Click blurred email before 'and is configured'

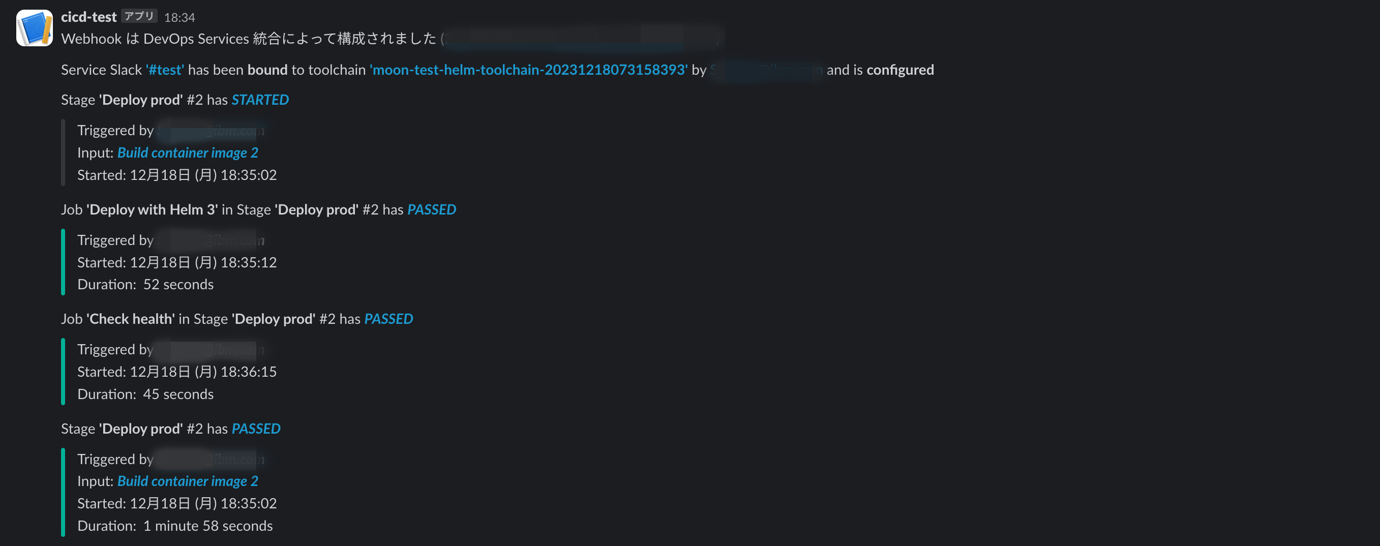[766, 70]
